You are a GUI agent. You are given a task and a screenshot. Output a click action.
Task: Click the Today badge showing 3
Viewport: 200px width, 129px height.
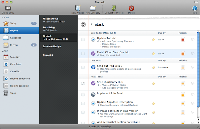34,23
